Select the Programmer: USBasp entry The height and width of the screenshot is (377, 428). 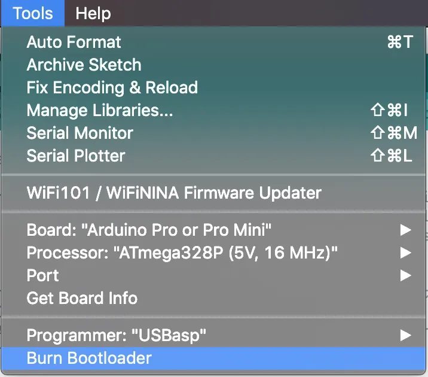click(x=117, y=335)
